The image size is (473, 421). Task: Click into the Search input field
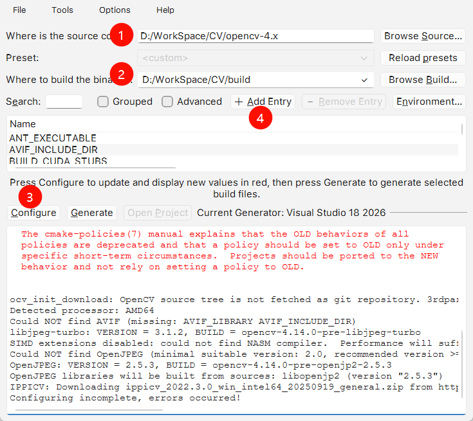[64, 102]
